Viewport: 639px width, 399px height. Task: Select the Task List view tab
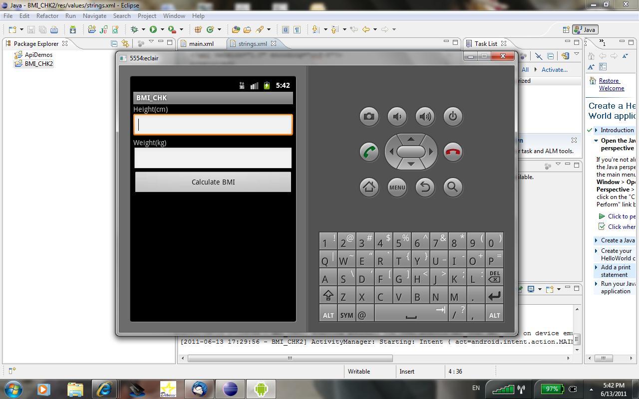[486, 44]
